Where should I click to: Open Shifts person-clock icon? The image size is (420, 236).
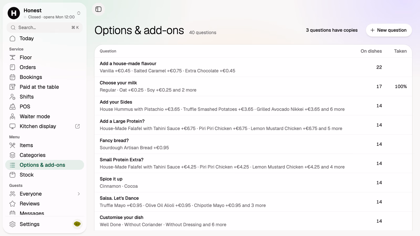point(12,97)
